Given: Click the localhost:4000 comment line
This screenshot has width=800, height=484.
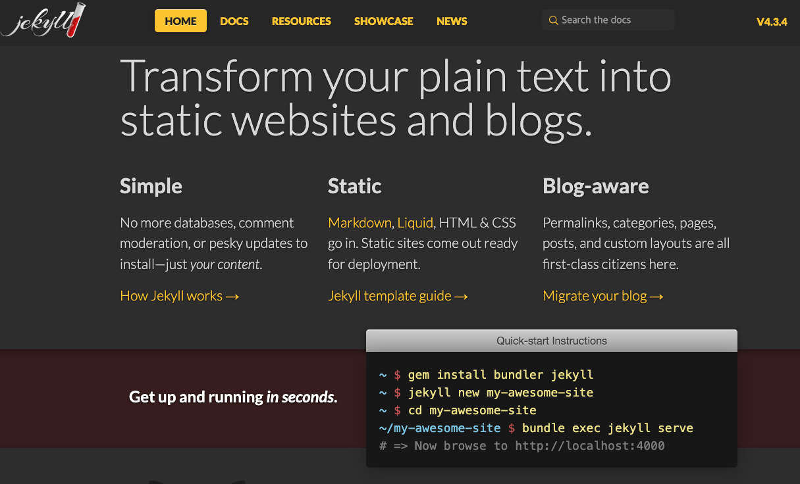Looking at the screenshot, I should 522,446.
